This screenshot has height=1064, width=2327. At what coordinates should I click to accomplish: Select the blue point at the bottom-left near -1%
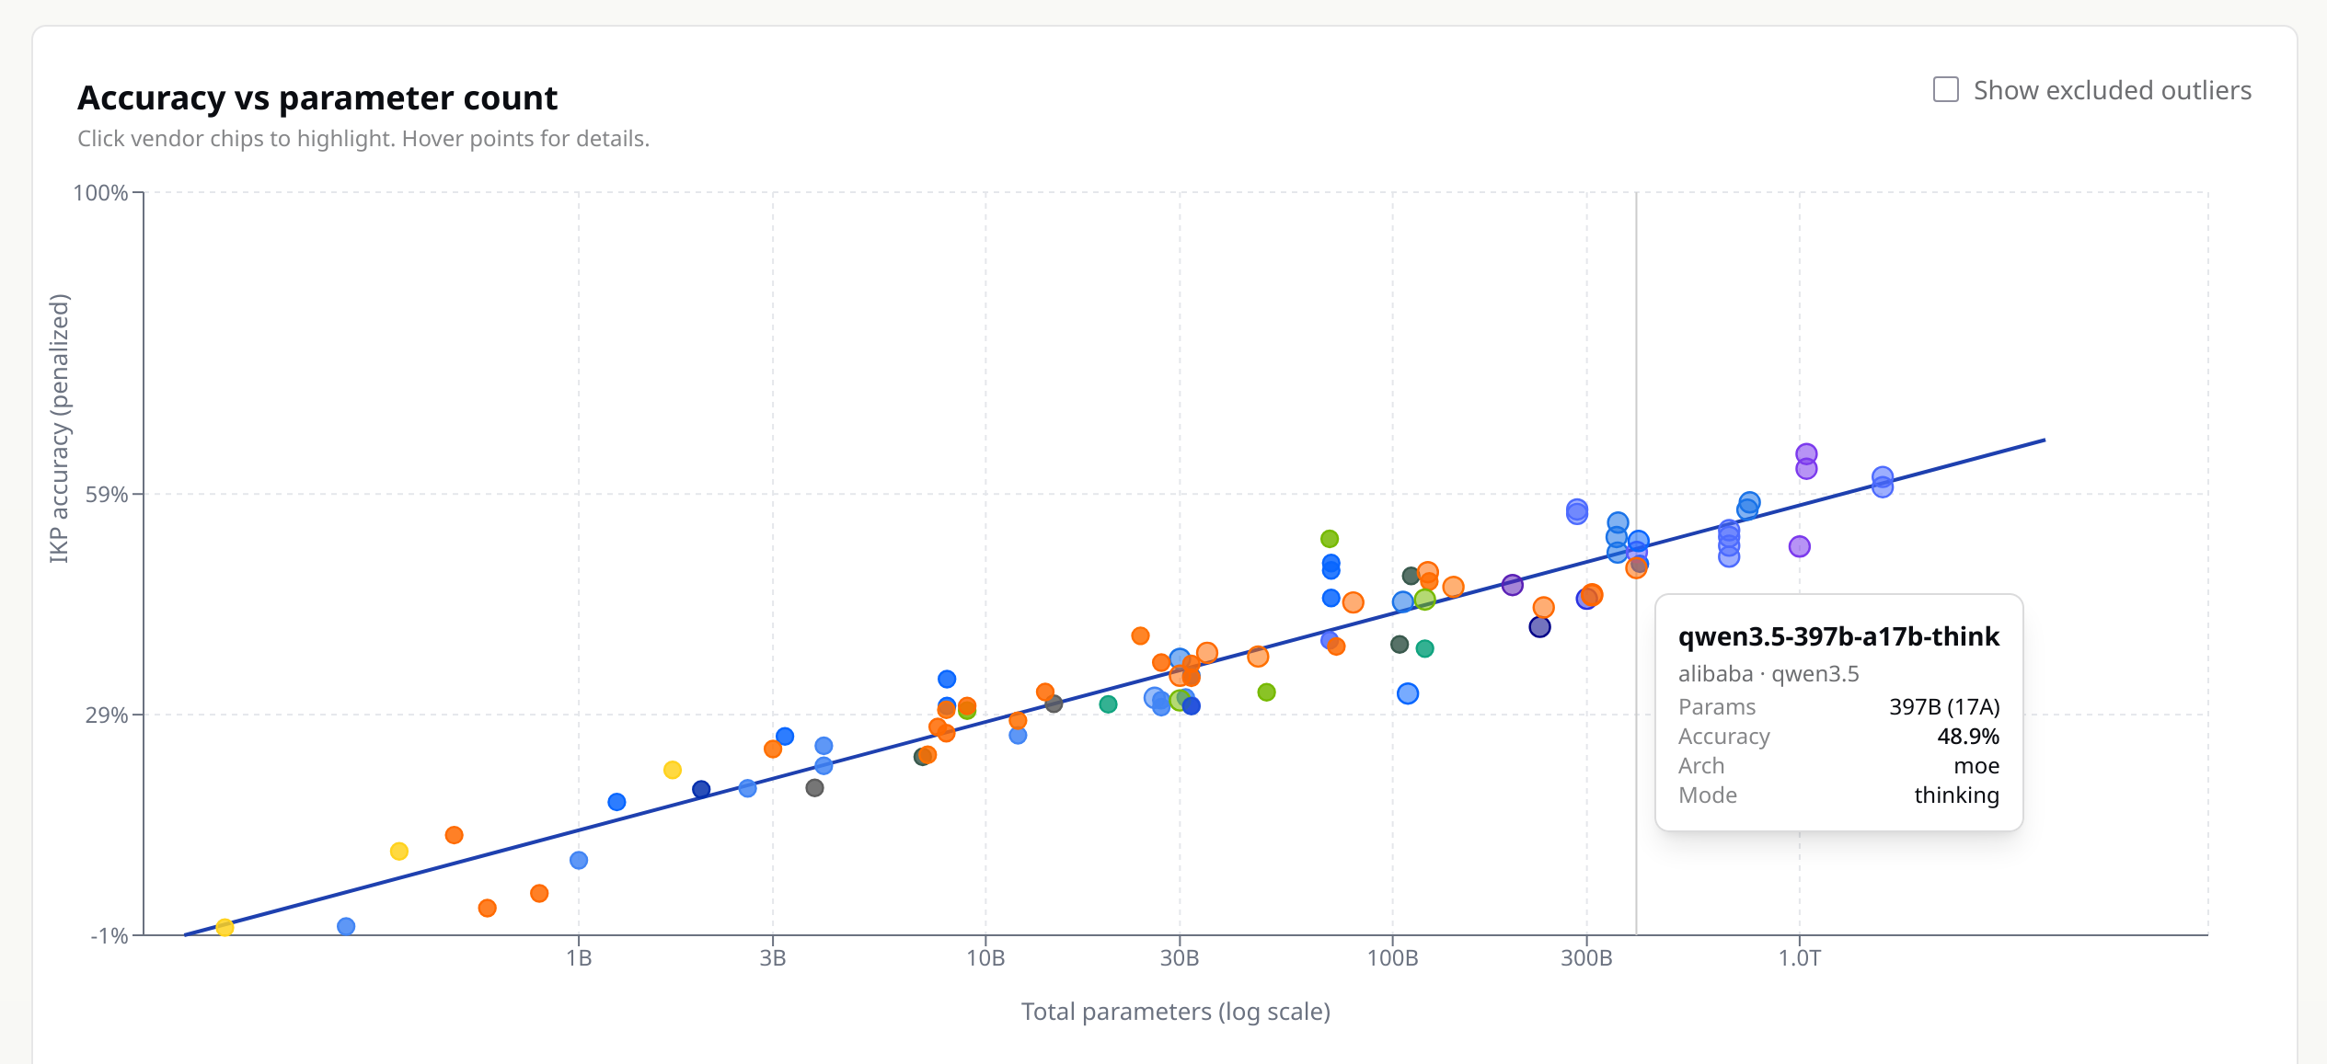point(346,926)
